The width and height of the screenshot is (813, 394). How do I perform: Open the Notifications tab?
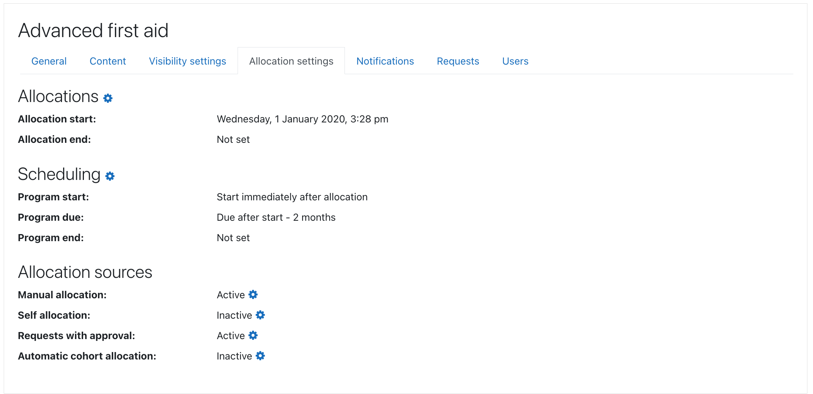[x=385, y=61]
